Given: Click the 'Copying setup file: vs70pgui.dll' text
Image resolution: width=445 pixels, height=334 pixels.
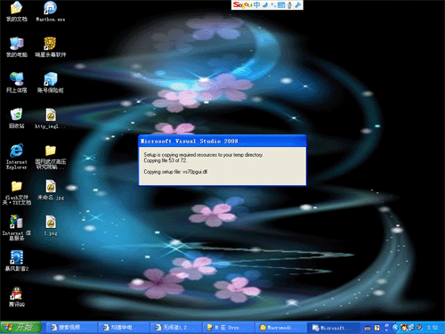Looking at the screenshot, I should tap(175, 172).
